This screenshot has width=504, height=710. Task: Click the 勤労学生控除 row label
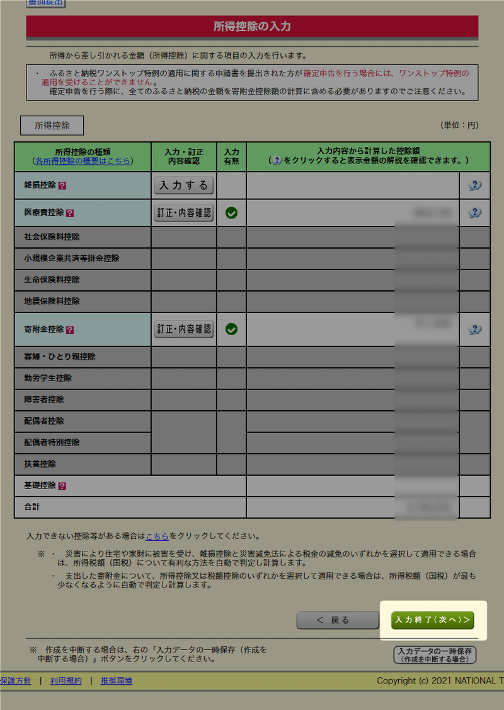coord(48,378)
